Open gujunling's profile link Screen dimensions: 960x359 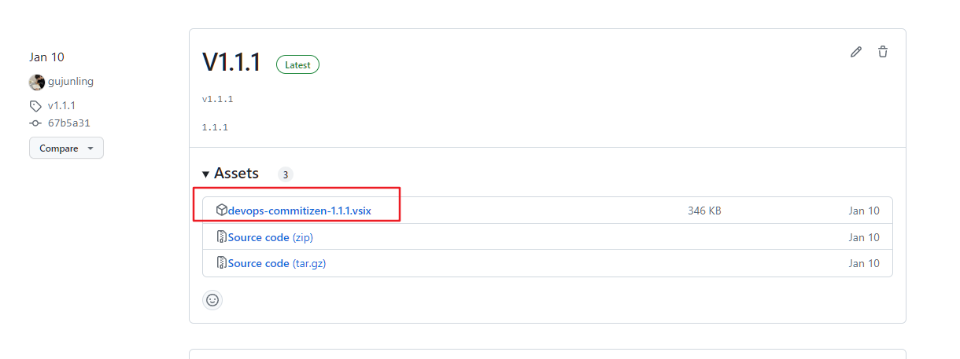[x=71, y=82]
